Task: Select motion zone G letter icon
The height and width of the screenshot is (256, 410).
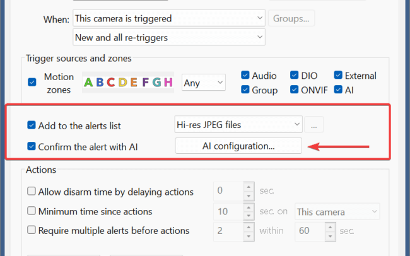Action: (x=156, y=83)
